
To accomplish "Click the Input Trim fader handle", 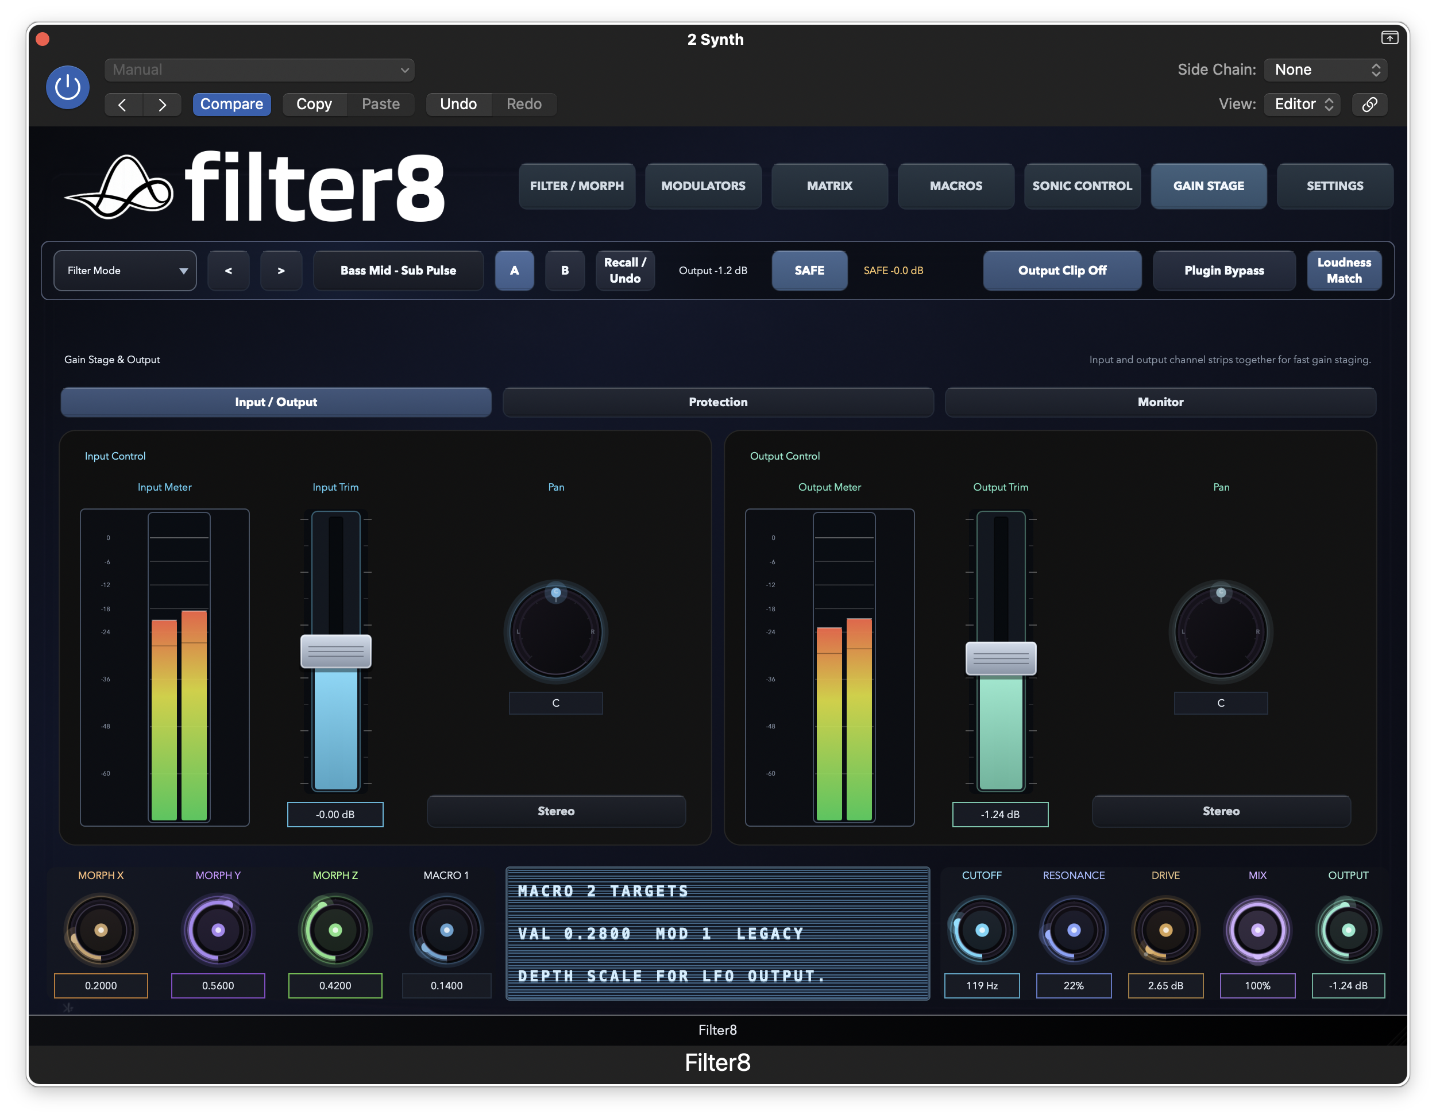I will tap(336, 651).
